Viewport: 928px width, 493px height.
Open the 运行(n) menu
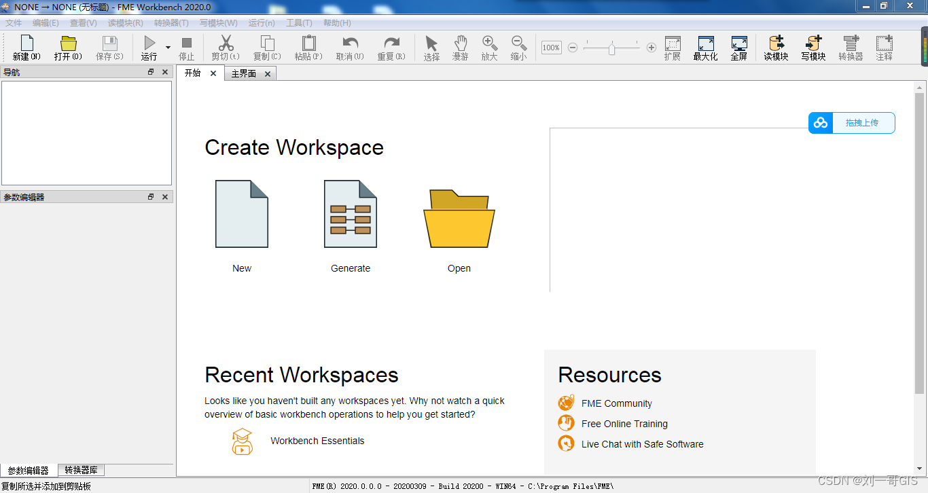pyautogui.click(x=262, y=23)
